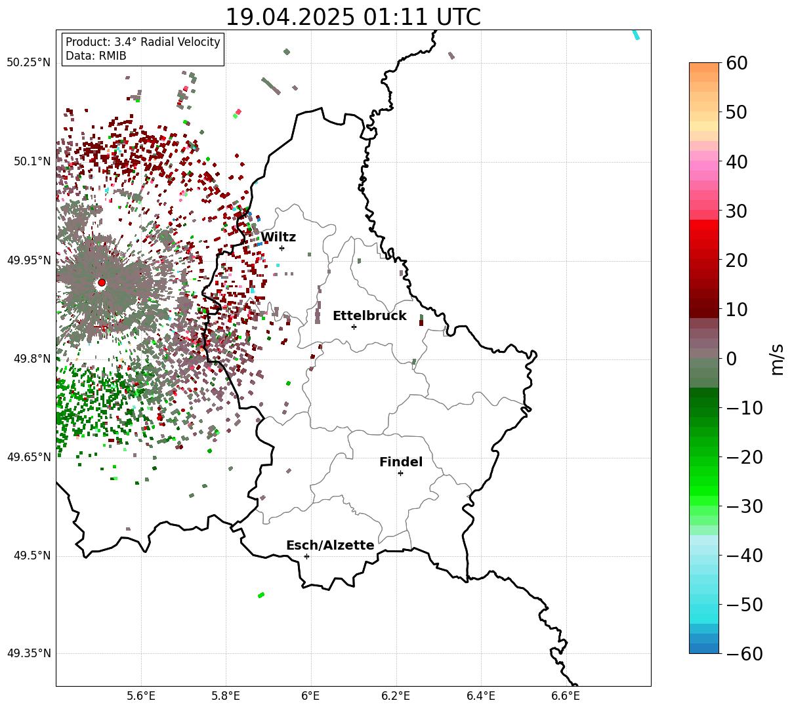Click the colorbar value 30

tap(737, 211)
